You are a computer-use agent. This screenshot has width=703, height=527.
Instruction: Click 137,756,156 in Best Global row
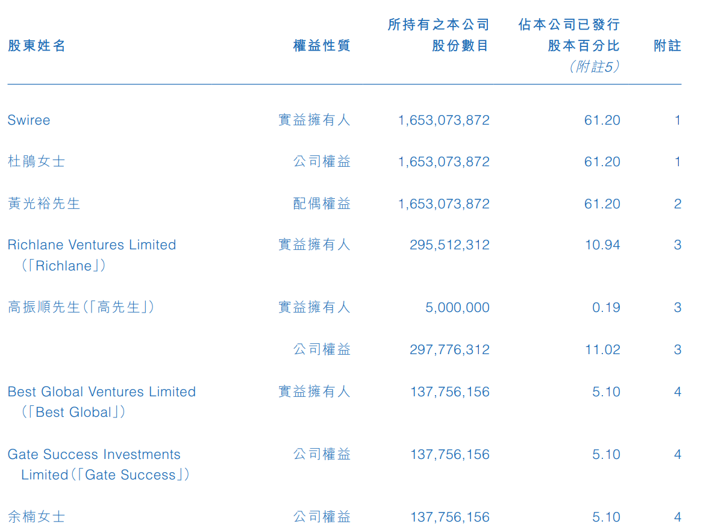(450, 391)
